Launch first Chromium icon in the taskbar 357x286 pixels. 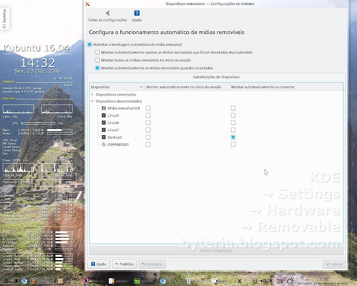(24, 281)
